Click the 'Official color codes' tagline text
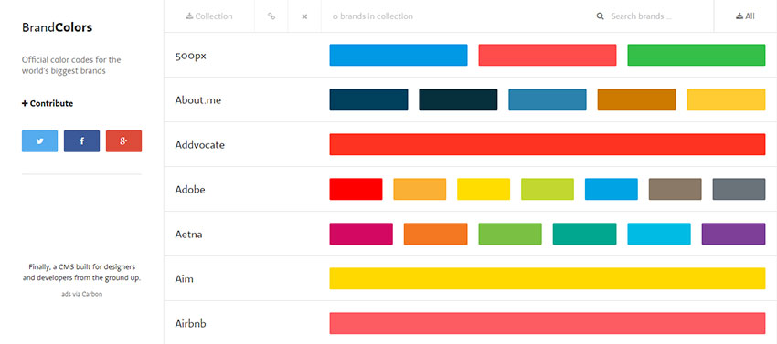Screen dimensions: 777x344 71,66
